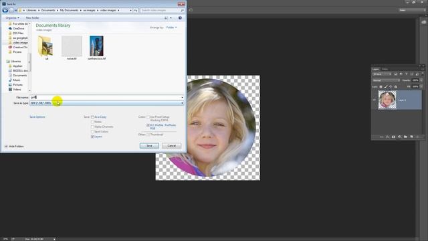Click create new layer icon
Image resolution: width=428 pixels, height=241 pixels.
411,137
